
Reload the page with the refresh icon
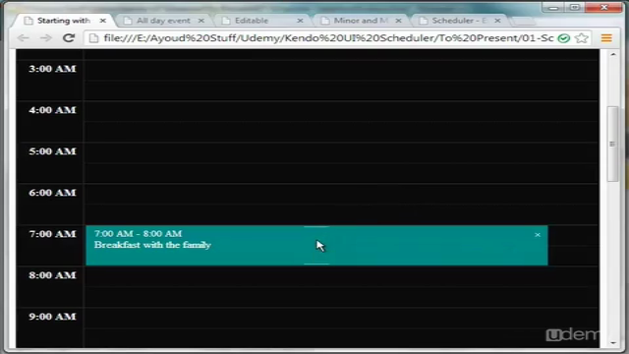click(69, 37)
